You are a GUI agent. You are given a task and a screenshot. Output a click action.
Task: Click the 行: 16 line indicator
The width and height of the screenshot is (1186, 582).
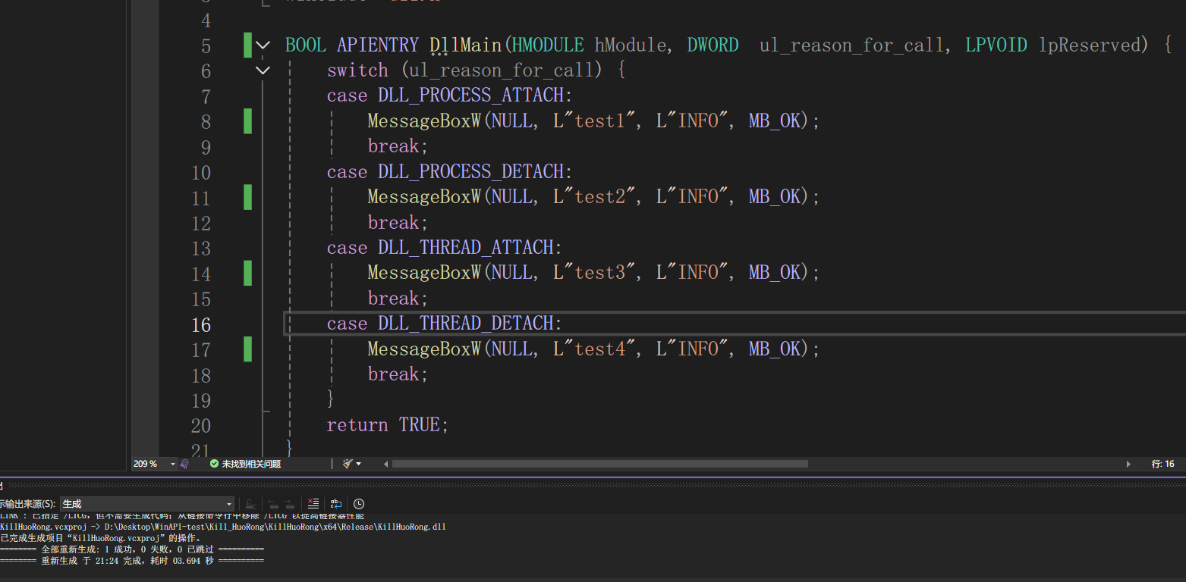tap(1162, 463)
